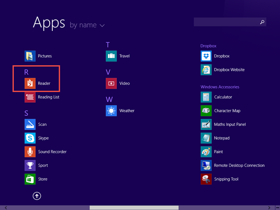Click the 'Maths Input Panel' label text
Screen dimensions: 280x210
point(230,124)
